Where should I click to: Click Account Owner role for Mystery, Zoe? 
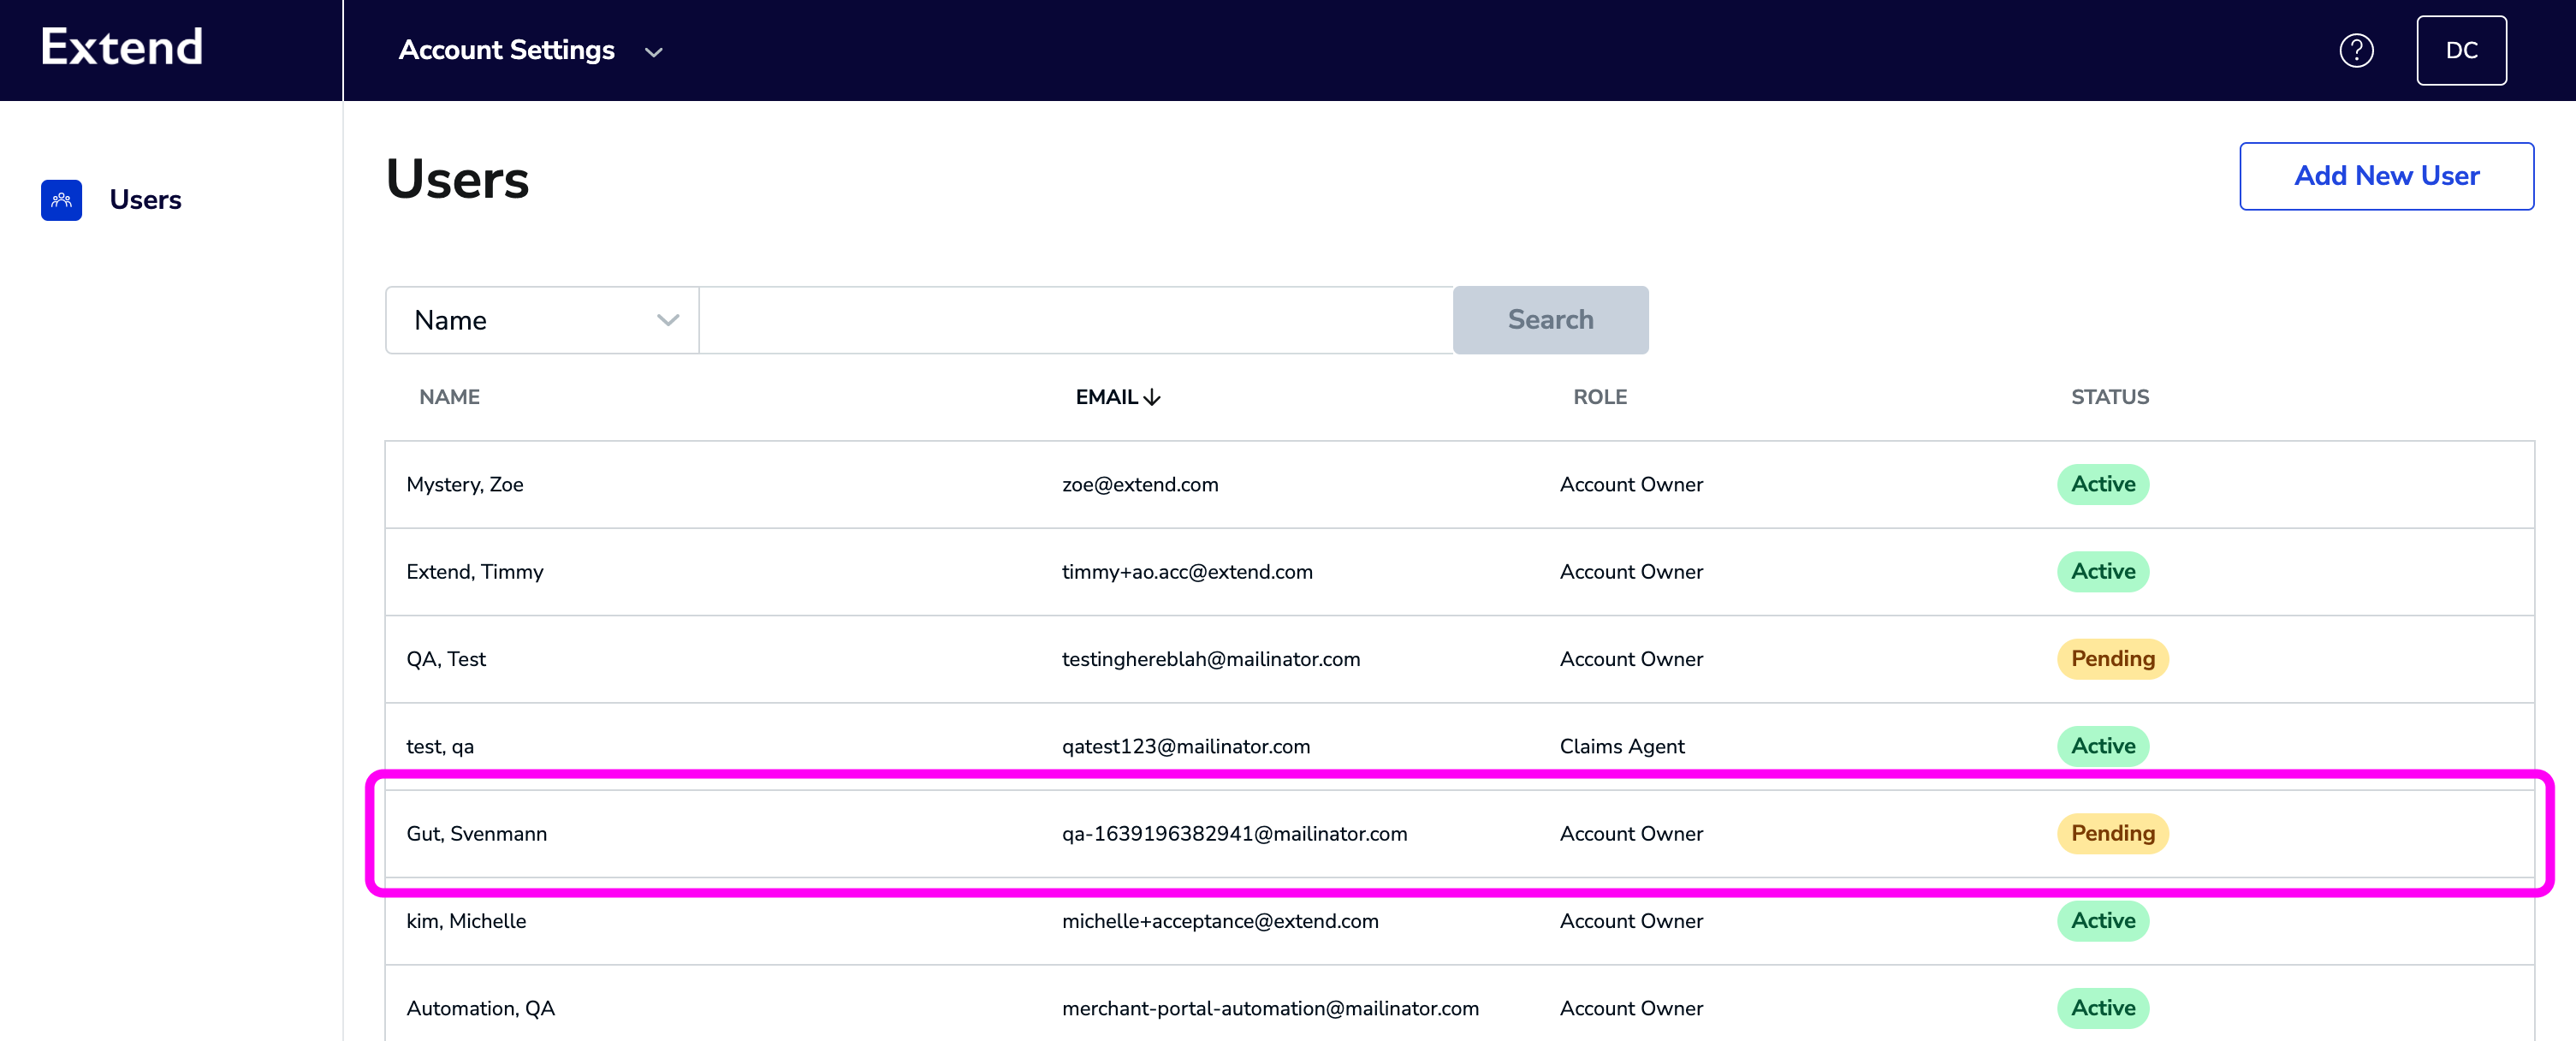tap(1631, 485)
